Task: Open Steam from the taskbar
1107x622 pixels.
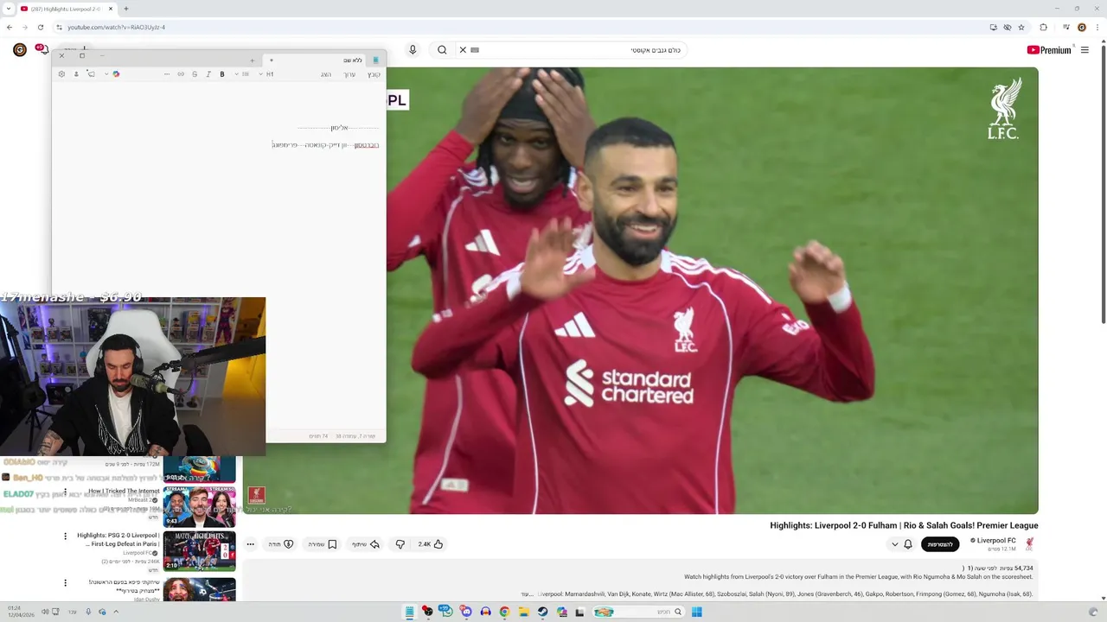Action: (x=542, y=612)
